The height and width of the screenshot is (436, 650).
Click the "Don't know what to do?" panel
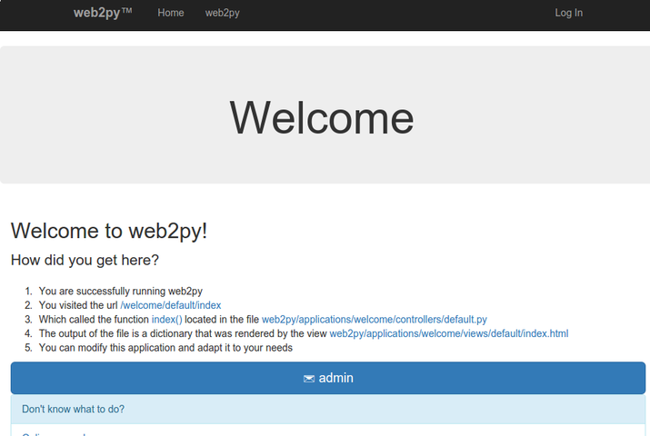(x=328, y=409)
